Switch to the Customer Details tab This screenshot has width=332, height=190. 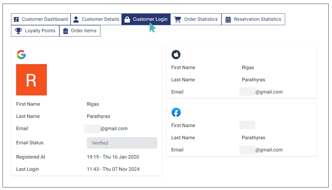click(96, 19)
